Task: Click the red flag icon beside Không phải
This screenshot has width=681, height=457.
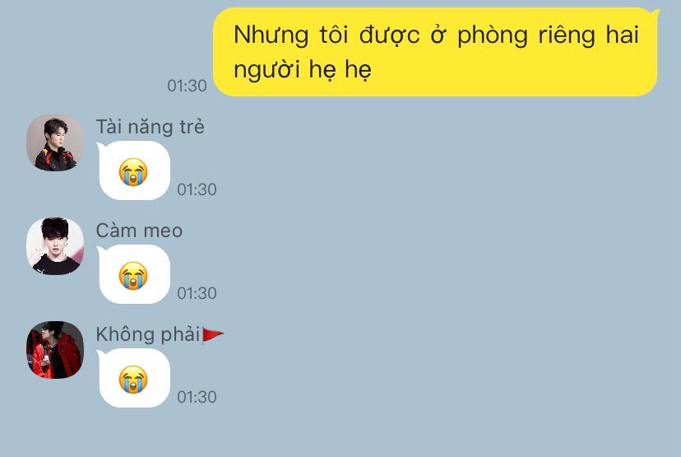Action: (x=213, y=335)
